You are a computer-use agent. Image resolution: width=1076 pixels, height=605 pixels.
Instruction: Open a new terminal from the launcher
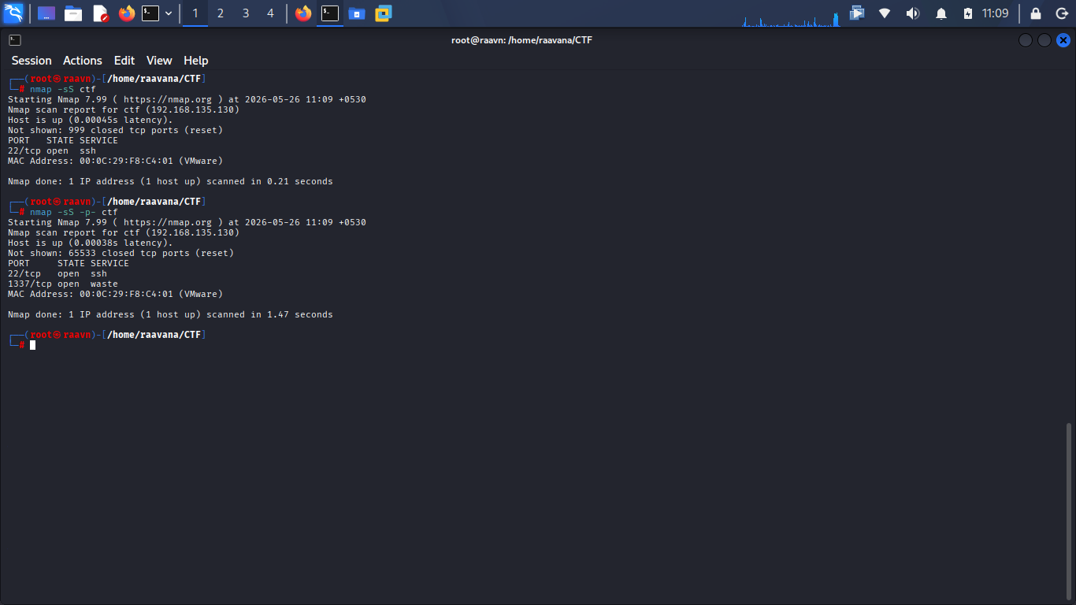(150, 13)
